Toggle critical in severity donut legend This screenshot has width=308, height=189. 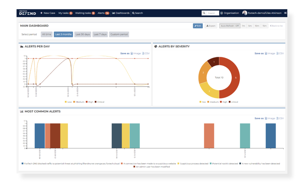(233, 102)
